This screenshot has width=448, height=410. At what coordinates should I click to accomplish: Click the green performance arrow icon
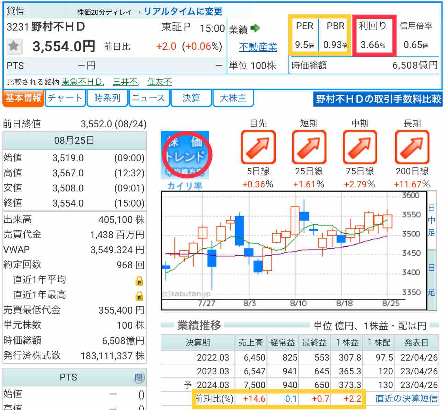[255, 28]
